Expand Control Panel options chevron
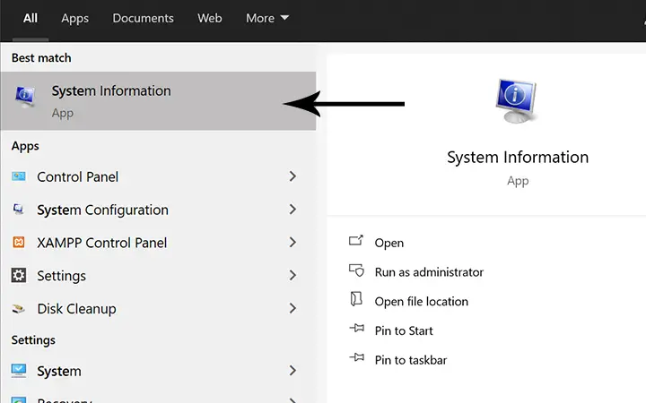 pos(292,176)
